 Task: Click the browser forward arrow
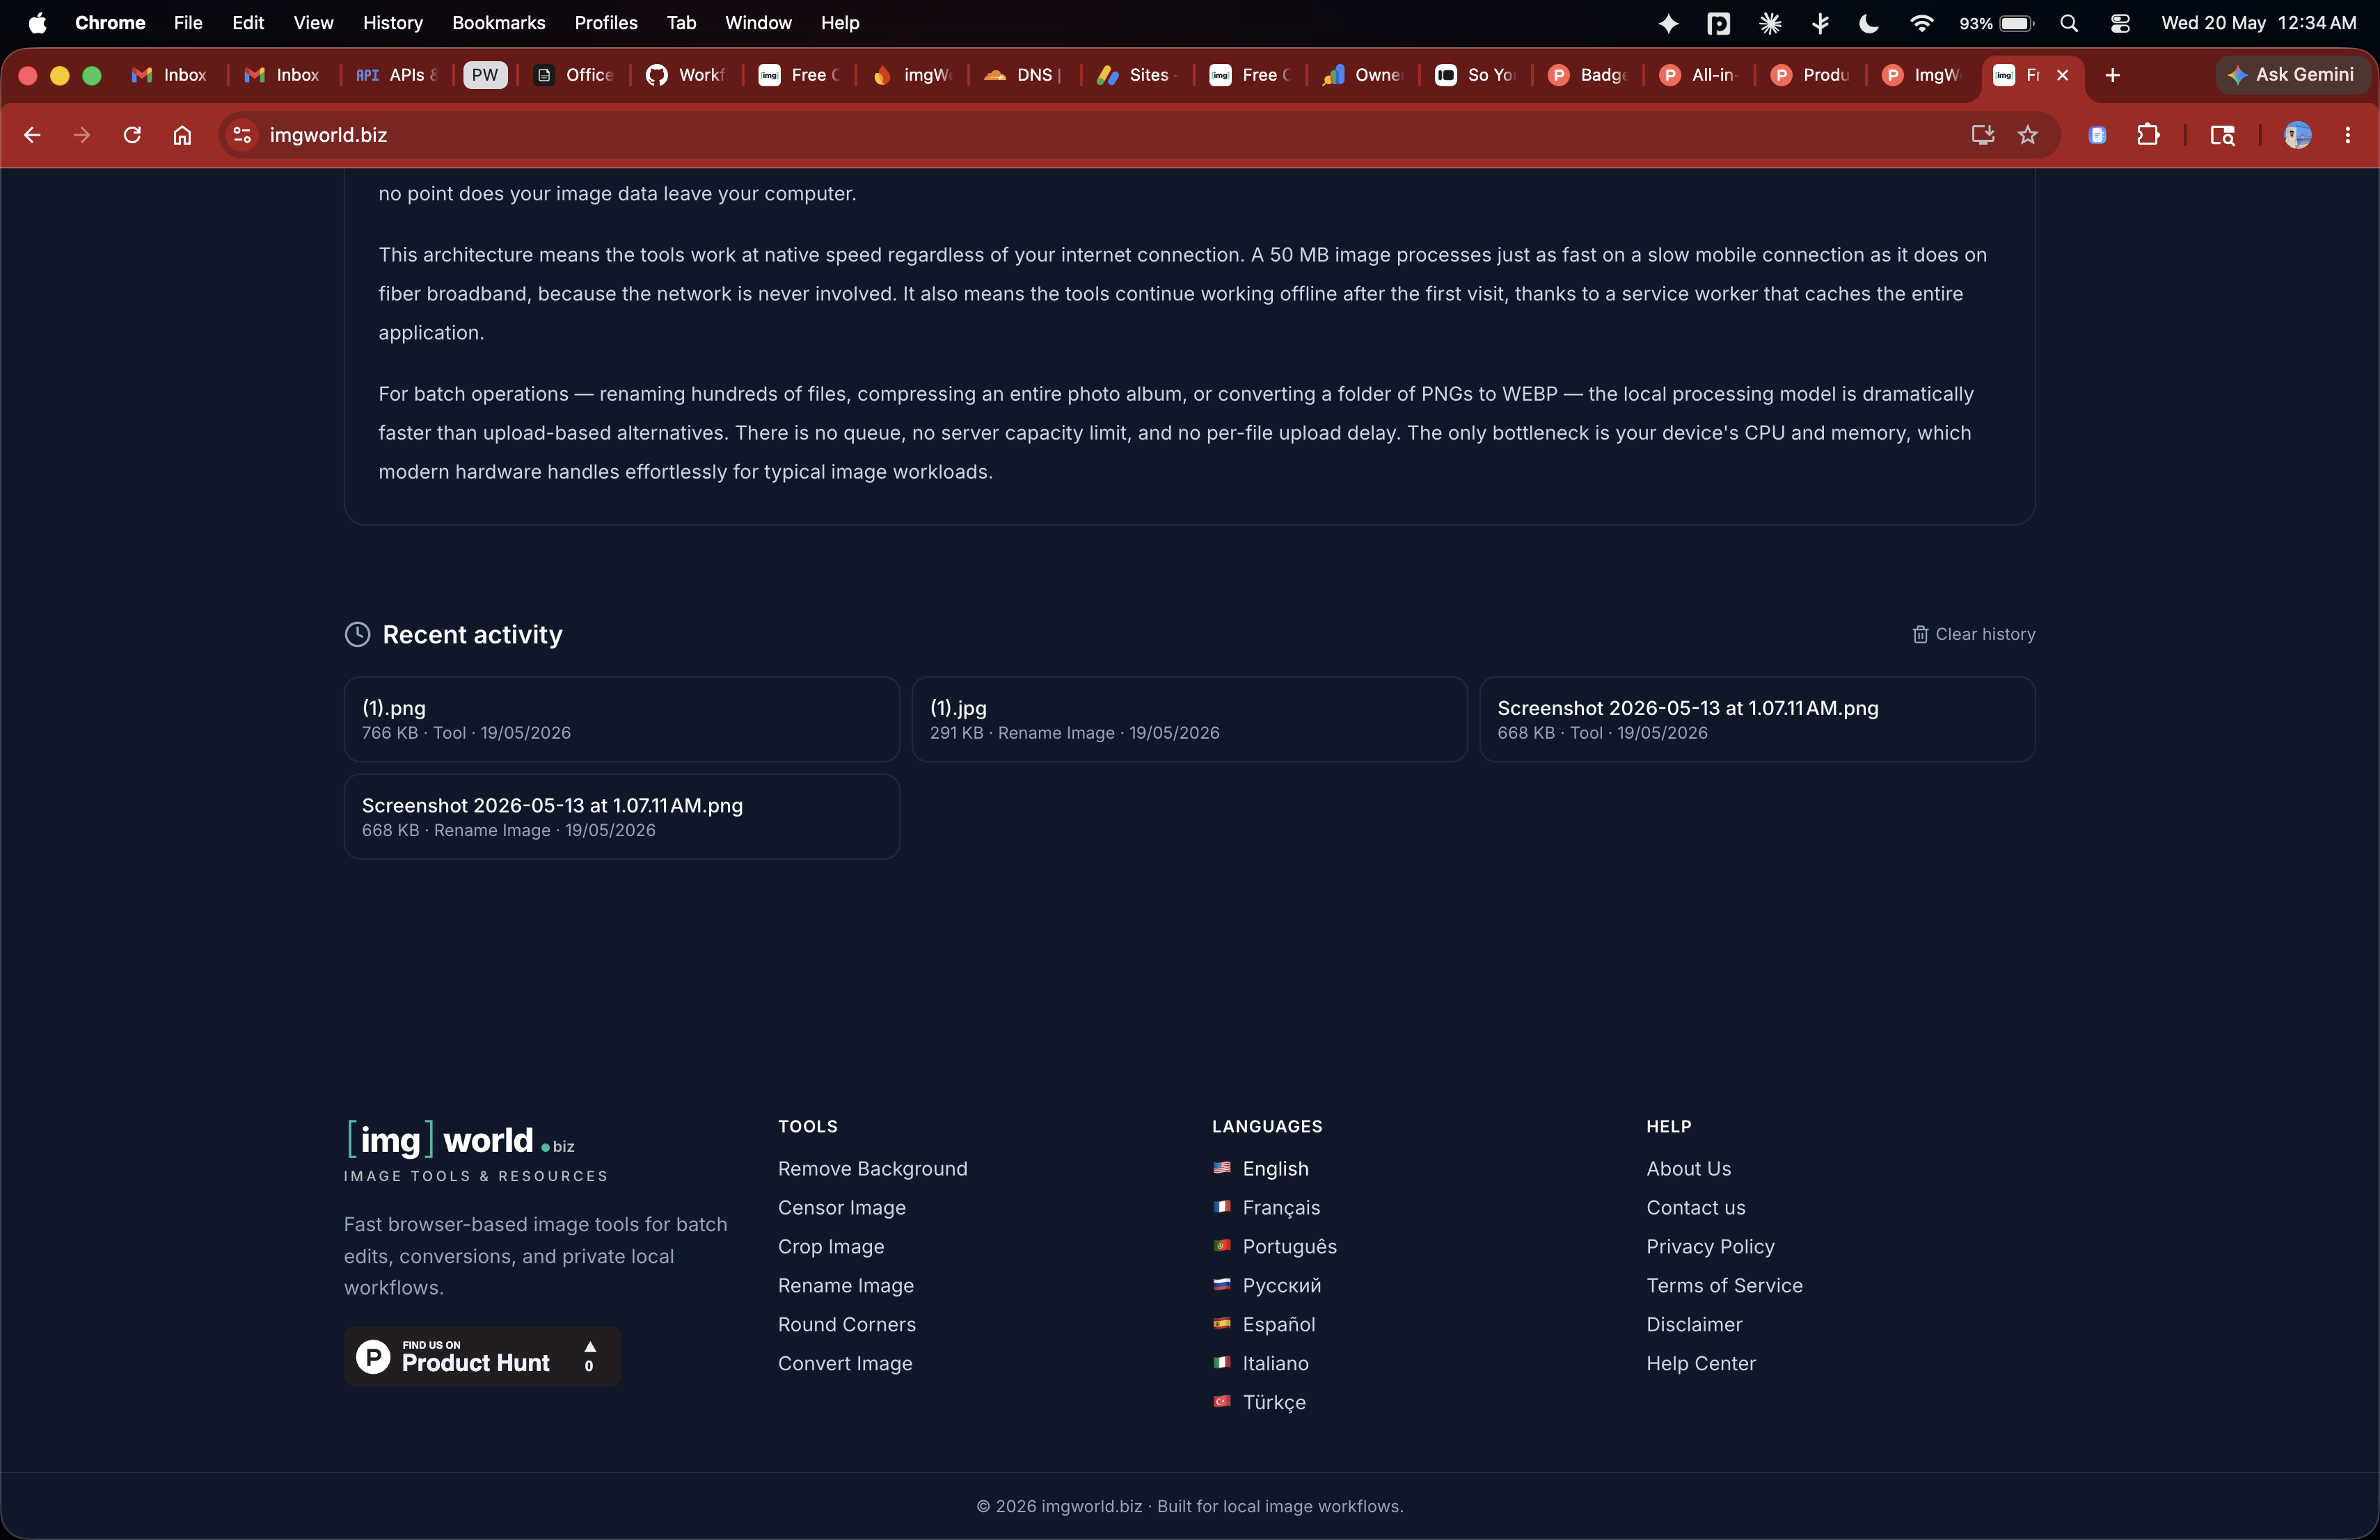(82, 135)
